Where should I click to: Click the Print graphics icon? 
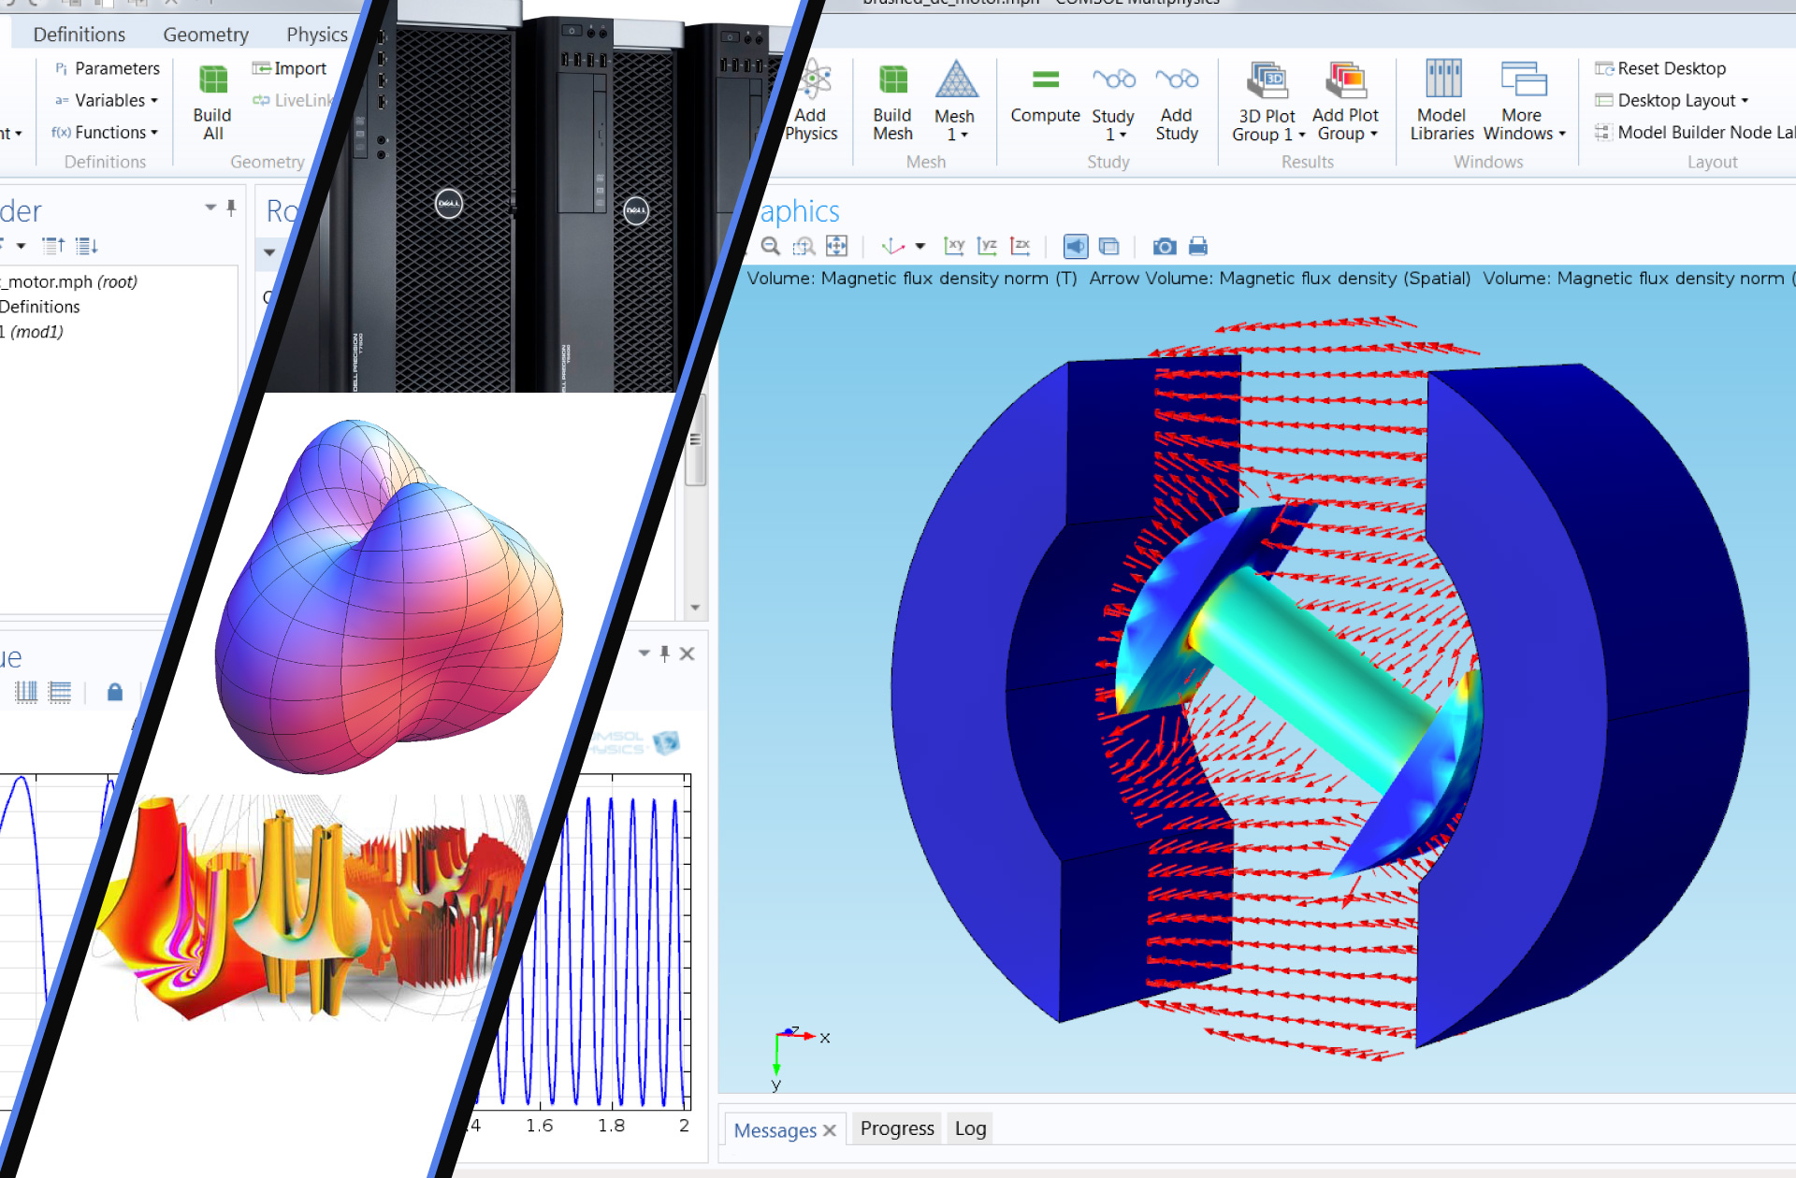tap(1197, 246)
